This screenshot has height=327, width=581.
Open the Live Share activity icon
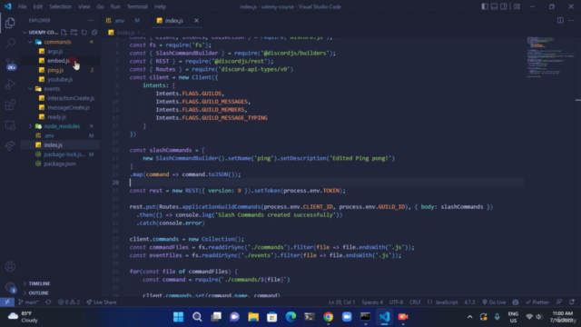point(10,146)
